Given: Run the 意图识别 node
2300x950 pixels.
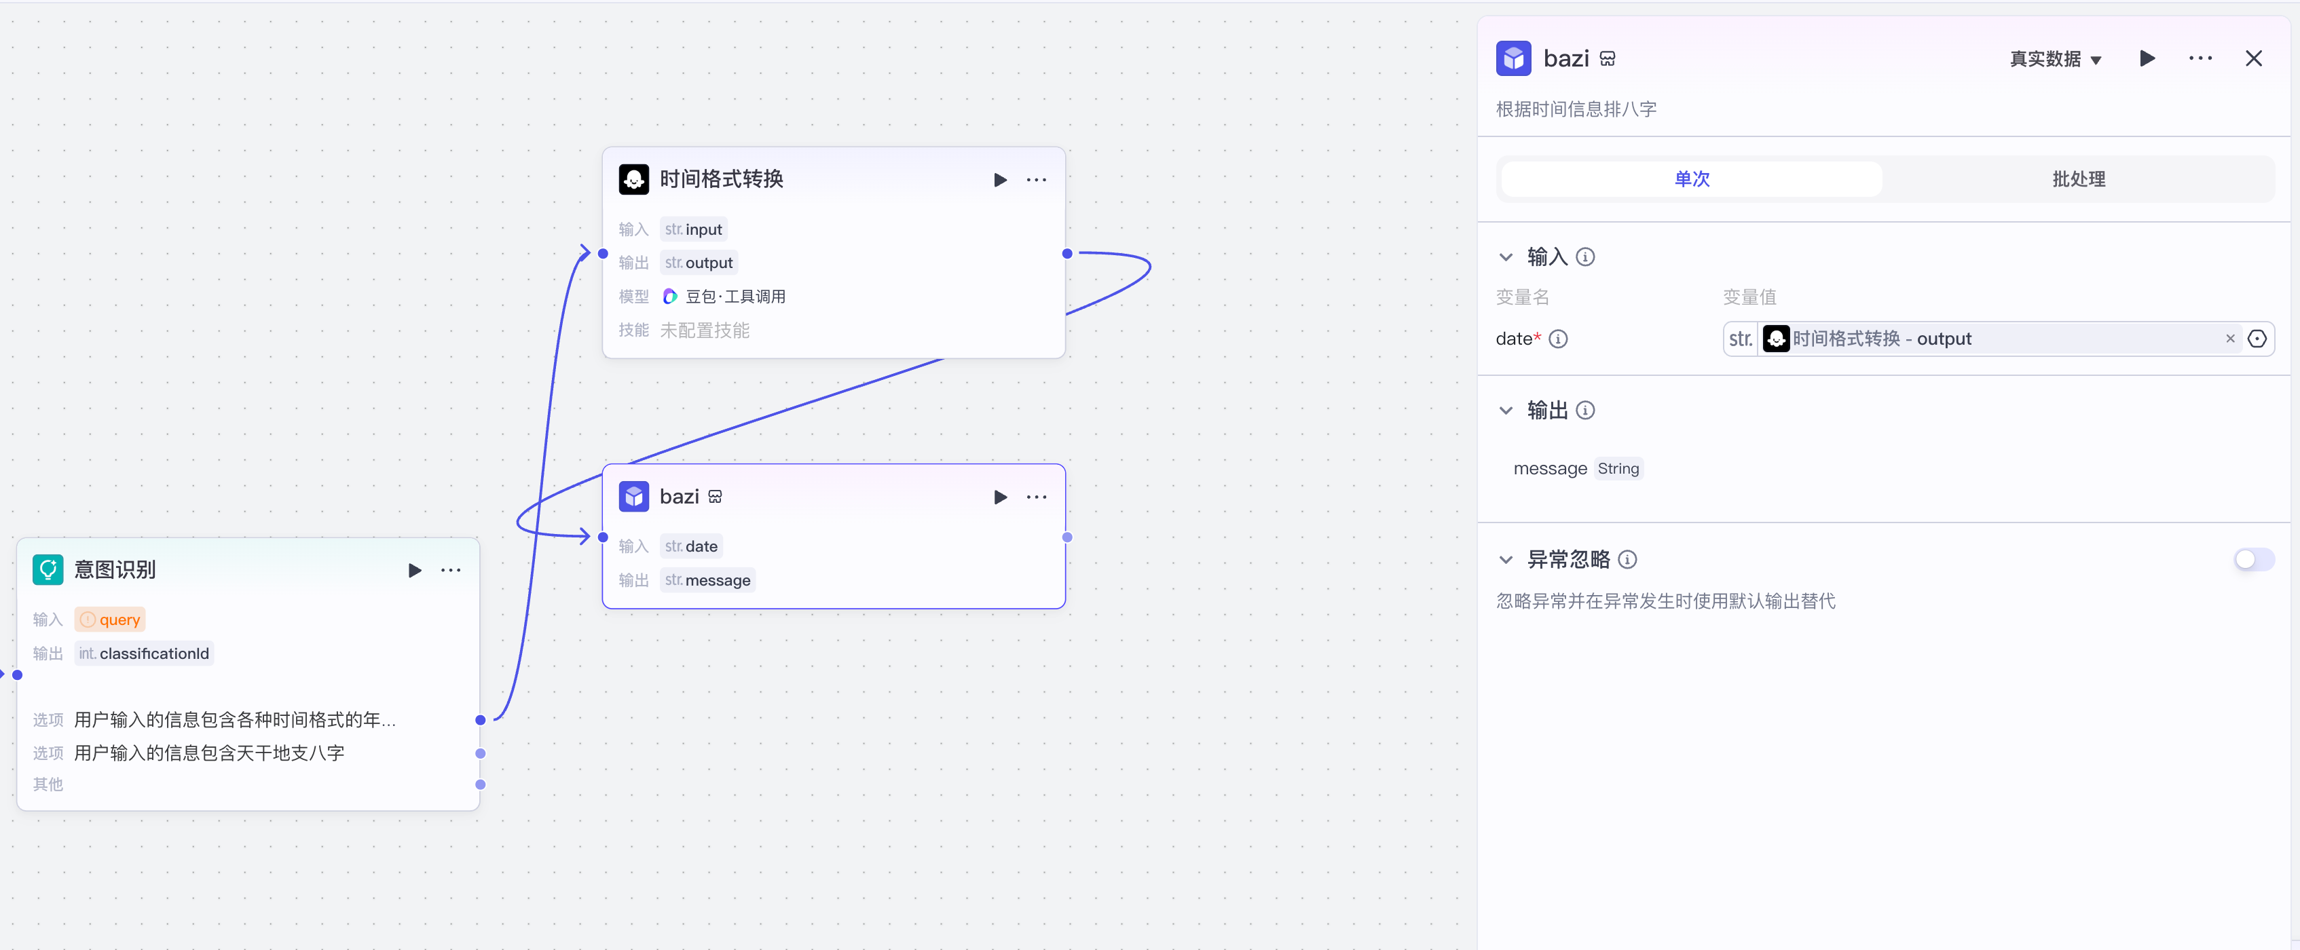Looking at the screenshot, I should pos(414,571).
